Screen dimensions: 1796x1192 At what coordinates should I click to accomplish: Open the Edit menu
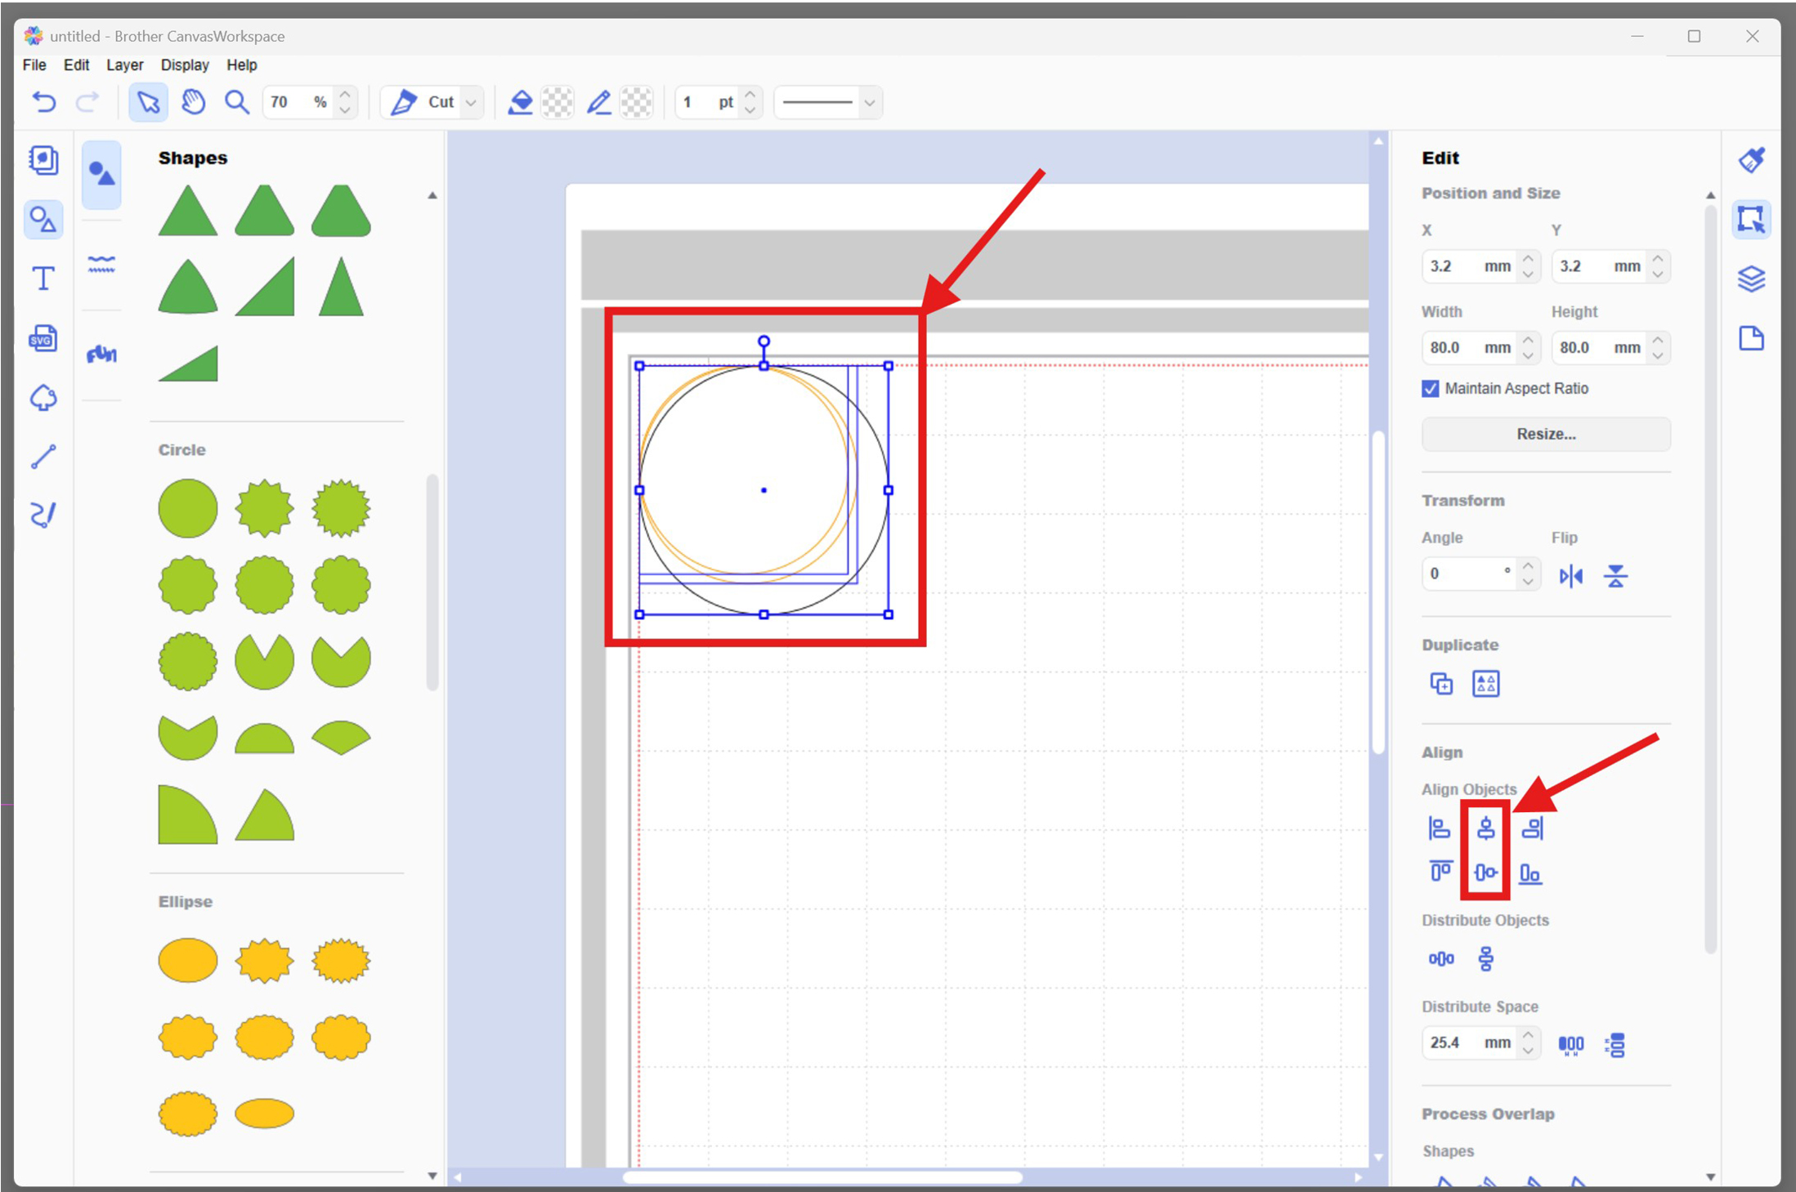[76, 65]
